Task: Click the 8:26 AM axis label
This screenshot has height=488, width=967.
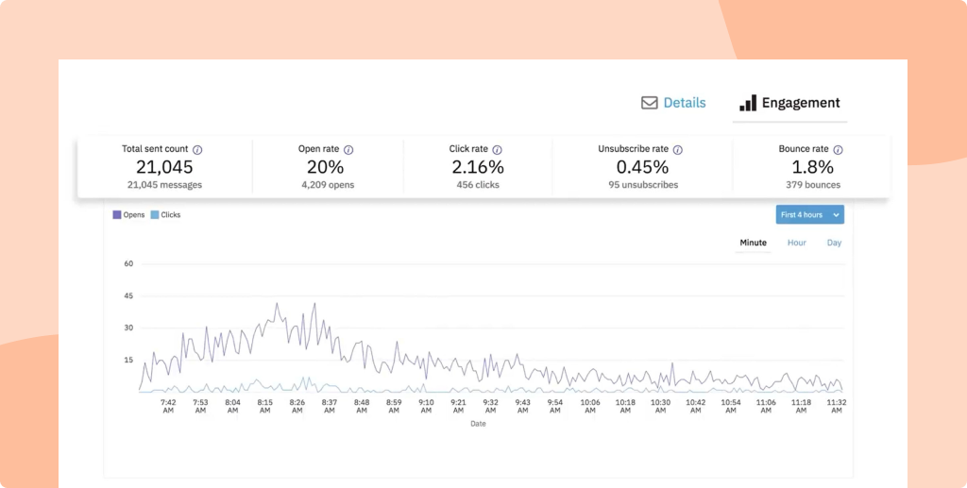Action: 297,406
